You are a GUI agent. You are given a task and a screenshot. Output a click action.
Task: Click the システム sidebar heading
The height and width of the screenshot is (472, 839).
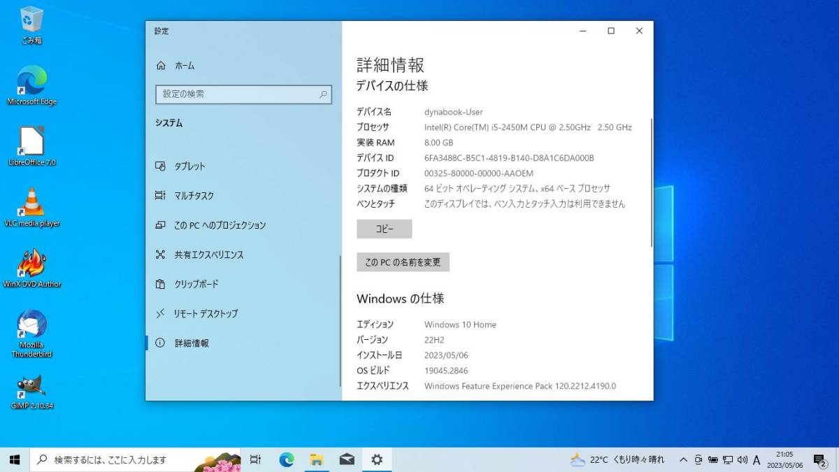coord(168,123)
